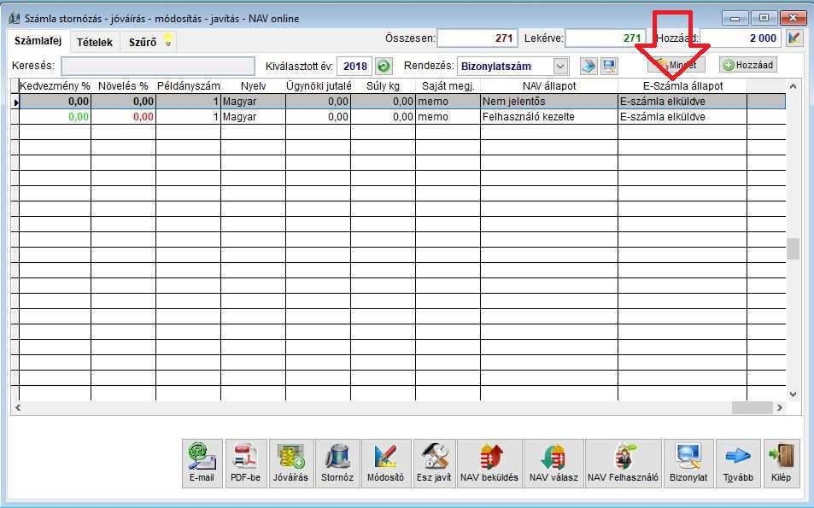814x508 pixels.
Task: Open NAV Felhasználó settings
Action: [x=623, y=464]
